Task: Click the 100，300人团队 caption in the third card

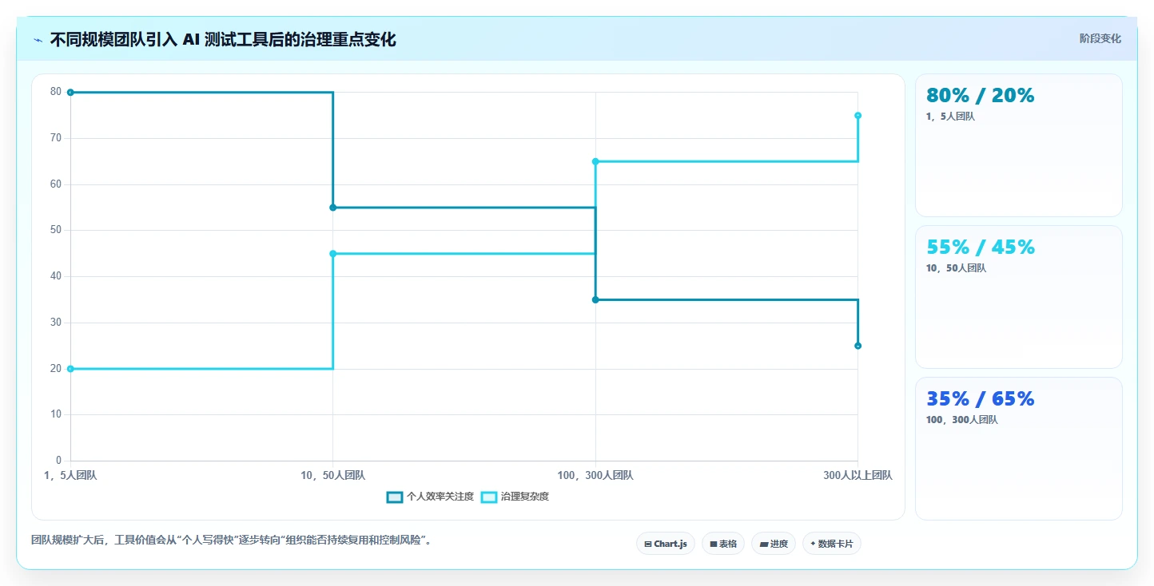Action: 962,420
